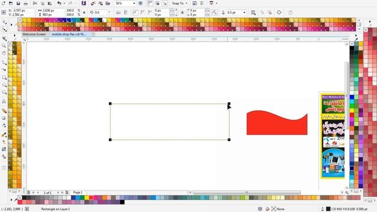Select chamfered corner style
This screenshot has height=212, width=377.
150,12
